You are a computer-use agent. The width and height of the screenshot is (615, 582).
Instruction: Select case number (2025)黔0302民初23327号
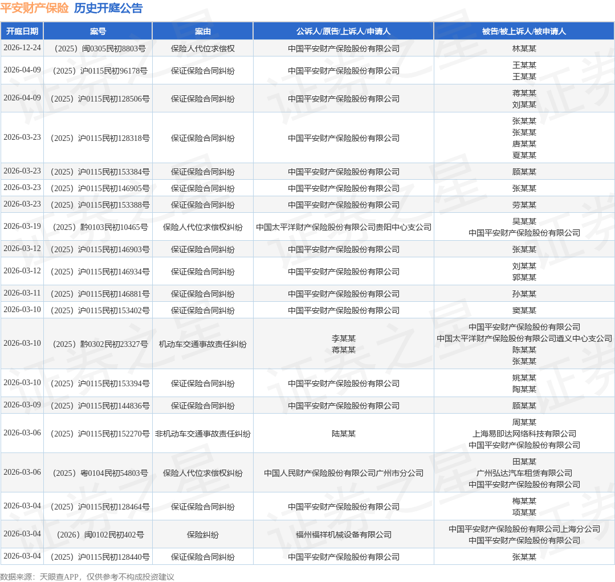[98, 344]
